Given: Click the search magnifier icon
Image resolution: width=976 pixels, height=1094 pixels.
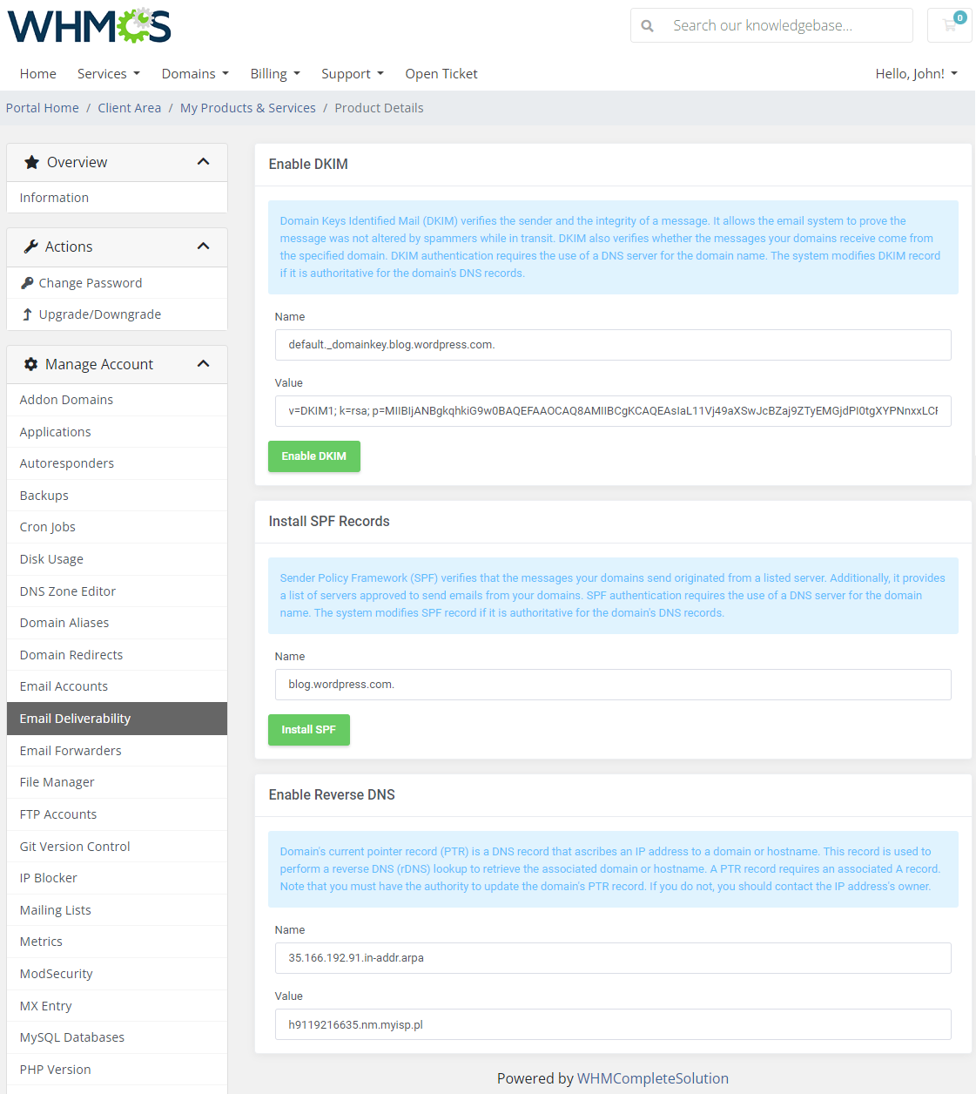Looking at the screenshot, I should coord(648,26).
